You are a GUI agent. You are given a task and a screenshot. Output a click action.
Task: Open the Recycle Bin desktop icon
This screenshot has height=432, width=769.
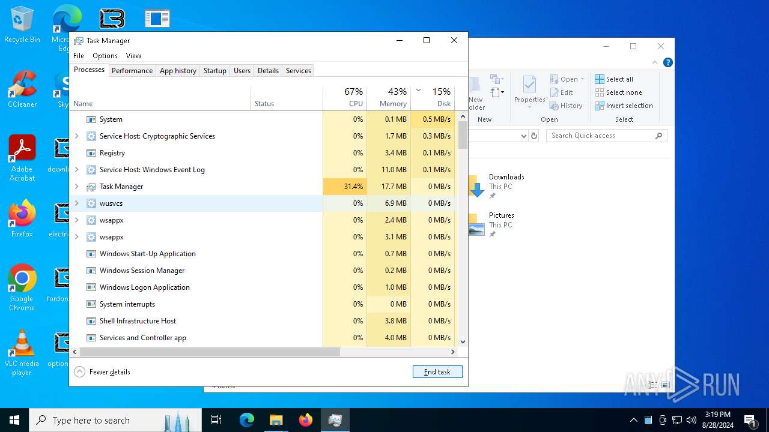coord(22,25)
